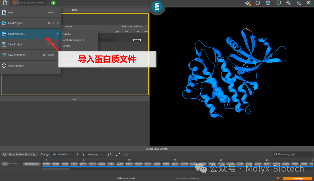314x181 pixels.
Task: Choose Save Project as... menu entry
Action: [x=31, y=55]
